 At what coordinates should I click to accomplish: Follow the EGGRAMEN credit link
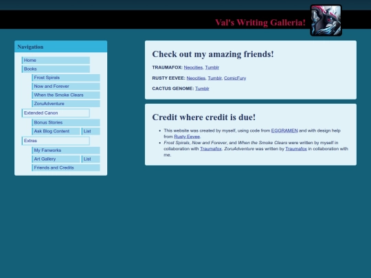tap(284, 130)
